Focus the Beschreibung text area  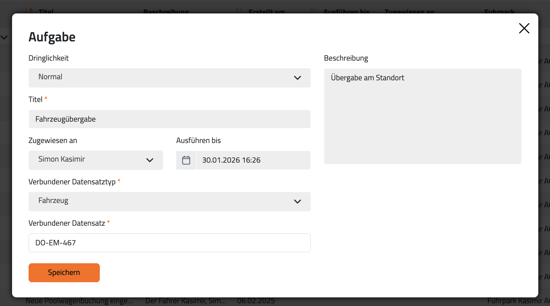tap(422, 116)
